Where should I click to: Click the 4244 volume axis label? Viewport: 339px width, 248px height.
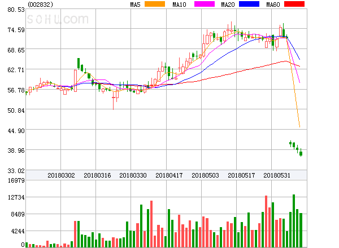(x=18, y=231)
